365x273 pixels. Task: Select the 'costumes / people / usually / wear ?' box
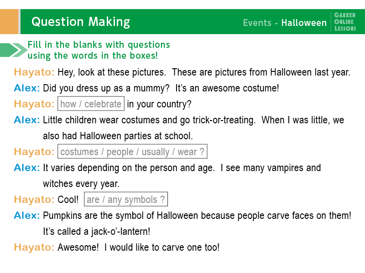[132, 152]
